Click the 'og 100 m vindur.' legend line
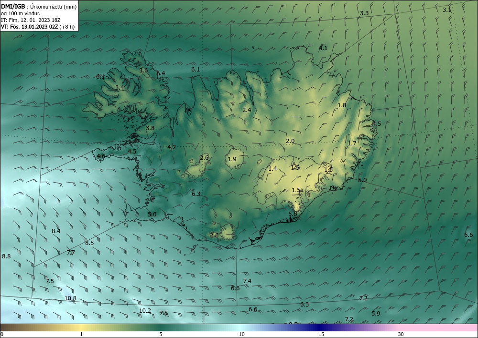 coord(21,13)
